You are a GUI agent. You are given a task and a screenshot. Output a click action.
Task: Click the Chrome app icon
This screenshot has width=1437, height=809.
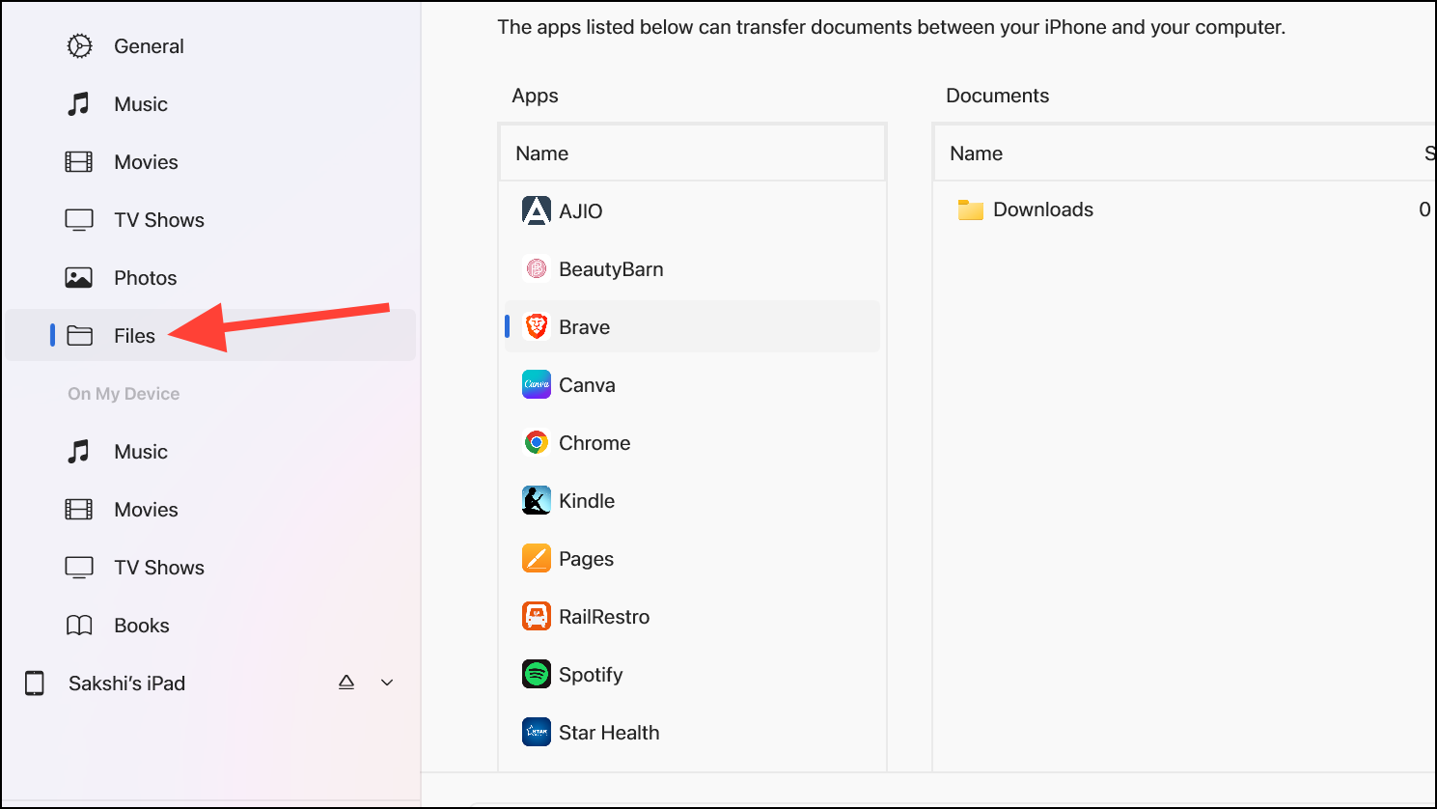(x=537, y=442)
